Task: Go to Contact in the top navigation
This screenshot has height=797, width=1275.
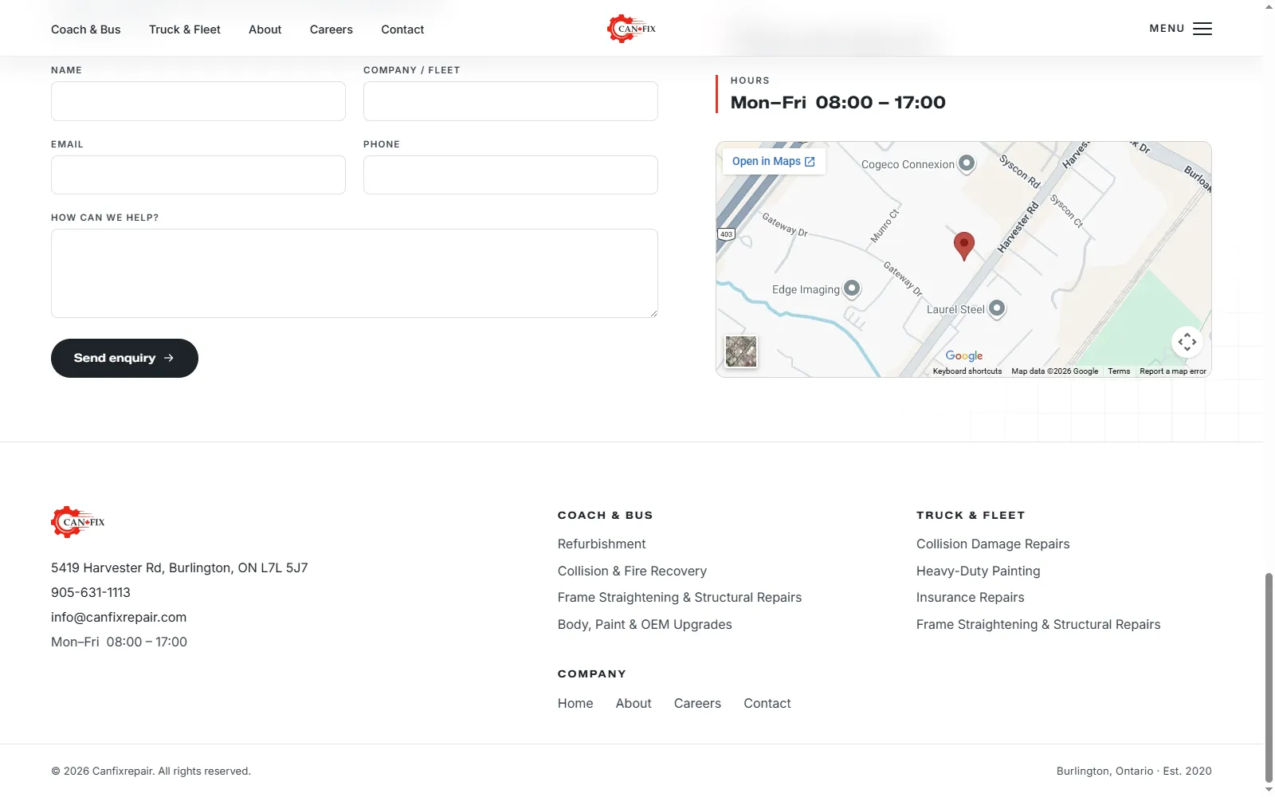Action: click(402, 29)
